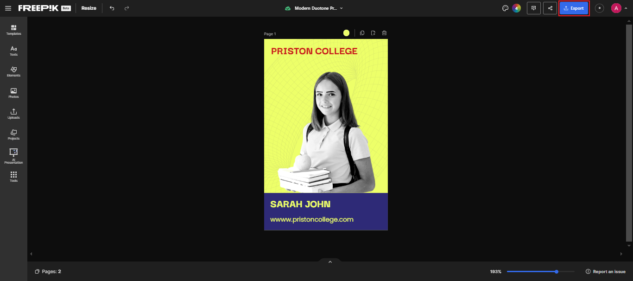Open the Photos panel

[13, 93]
